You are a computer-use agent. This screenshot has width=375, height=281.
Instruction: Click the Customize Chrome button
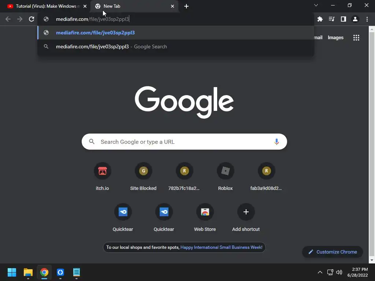(x=333, y=252)
